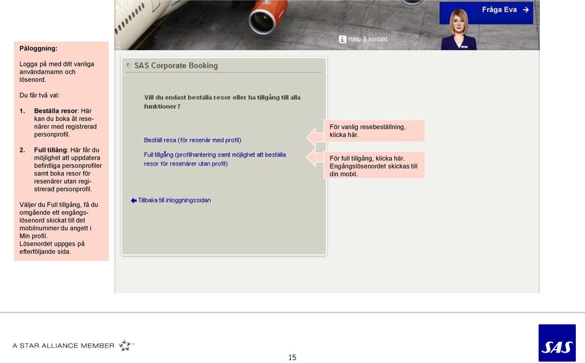Click the För full tillgång callout text
This screenshot has width=585, height=363.
pos(374,166)
